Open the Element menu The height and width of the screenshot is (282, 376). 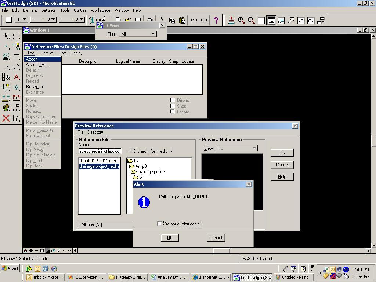[30, 10]
